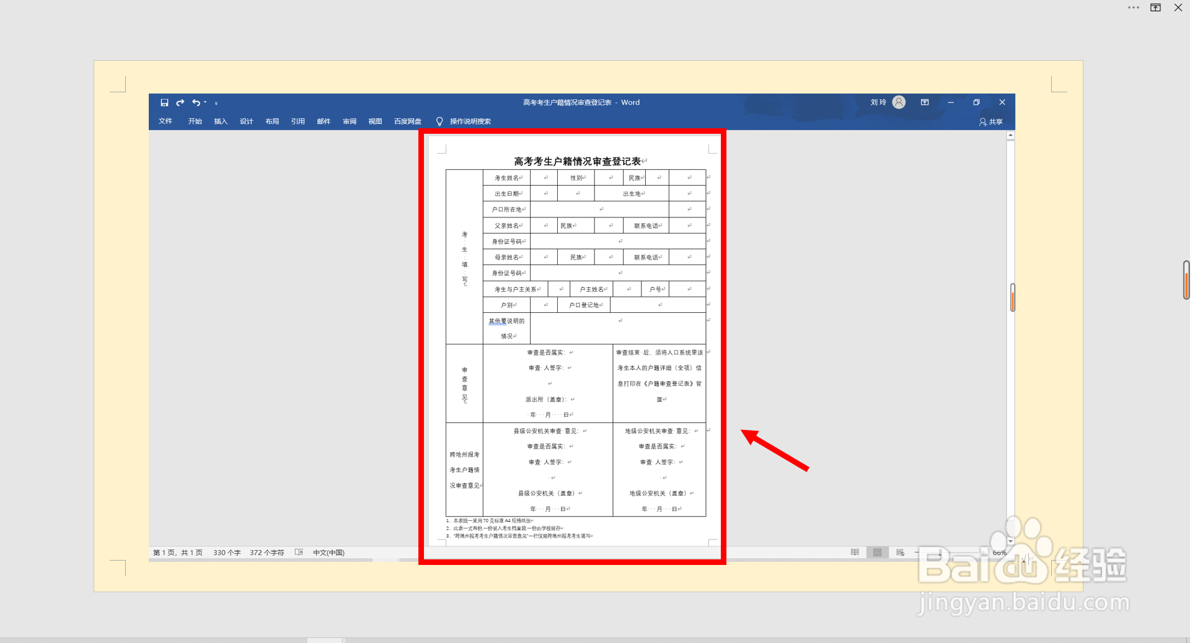Click the 出生地 table cell
This screenshot has height=643, width=1195.
tap(632, 194)
